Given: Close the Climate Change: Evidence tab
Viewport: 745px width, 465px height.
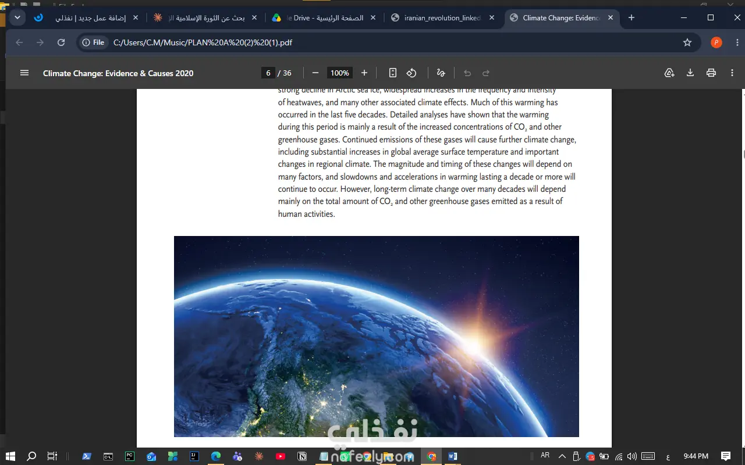Looking at the screenshot, I should click(x=611, y=17).
